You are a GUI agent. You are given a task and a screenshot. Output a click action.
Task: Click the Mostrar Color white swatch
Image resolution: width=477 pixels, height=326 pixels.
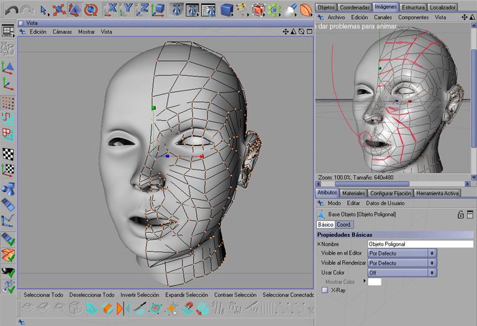pos(375,281)
